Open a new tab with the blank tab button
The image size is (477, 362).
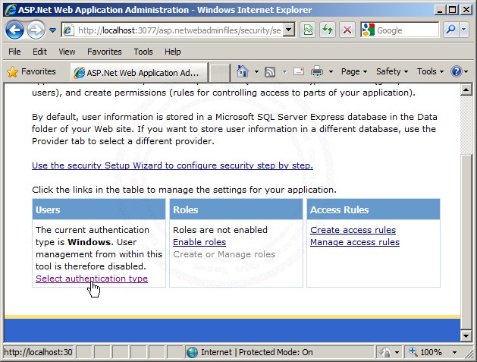(219, 73)
